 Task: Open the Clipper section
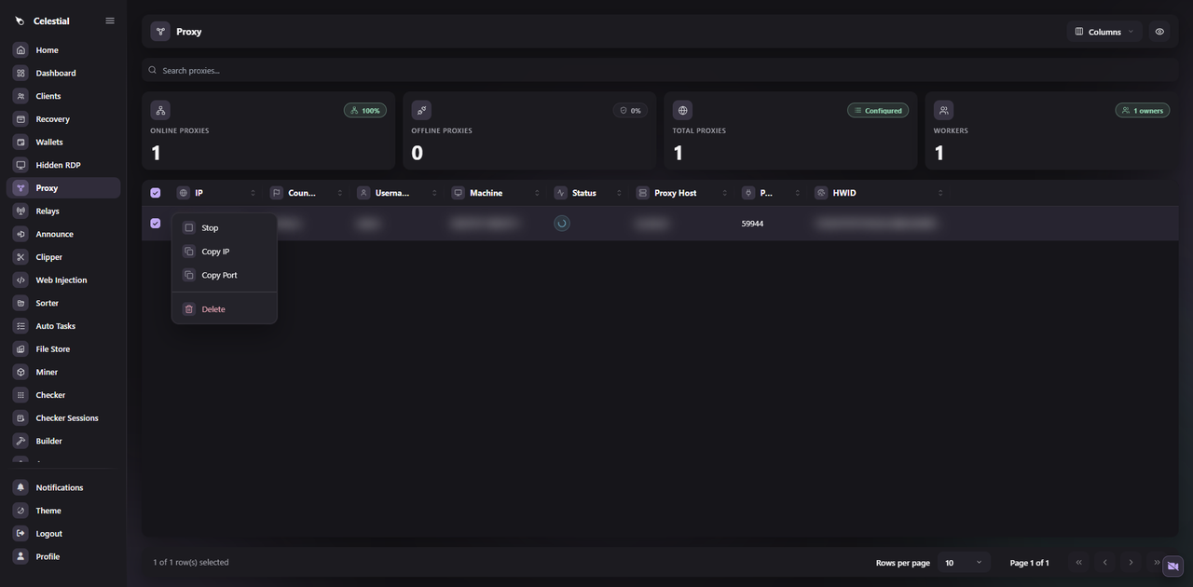[63, 257]
